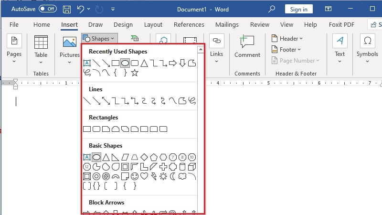Select the no-symbol shape
Image resolution: width=382 pixels, height=215 pixels.
click(x=106, y=176)
